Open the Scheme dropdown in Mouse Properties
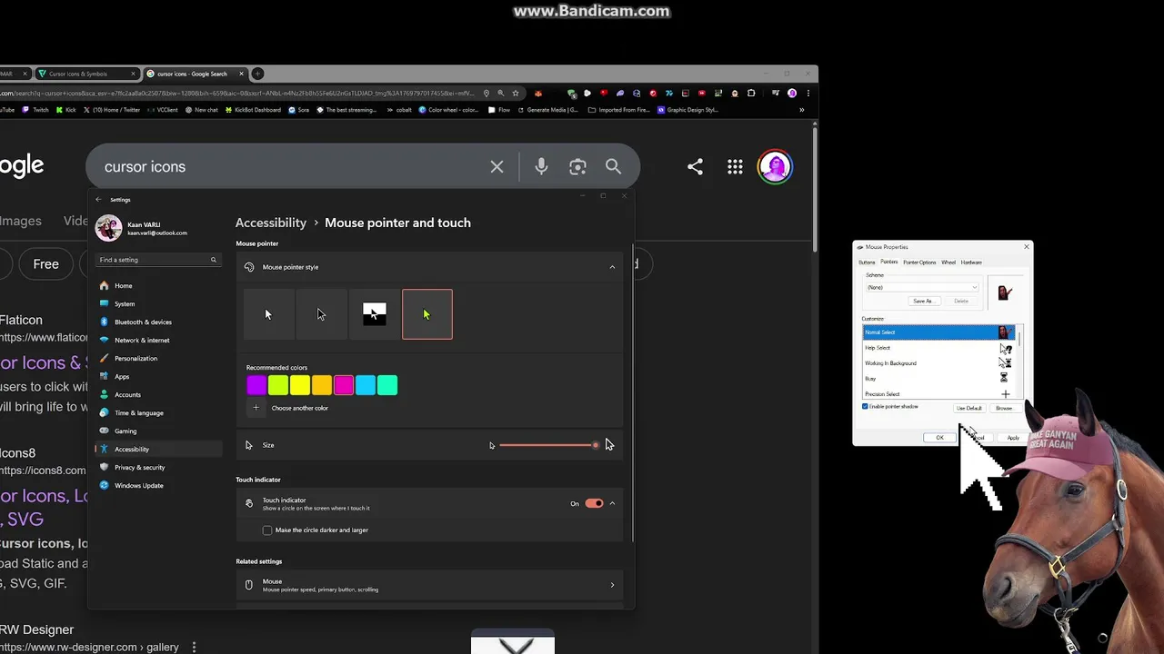 pyautogui.click(x=921, y=287)
